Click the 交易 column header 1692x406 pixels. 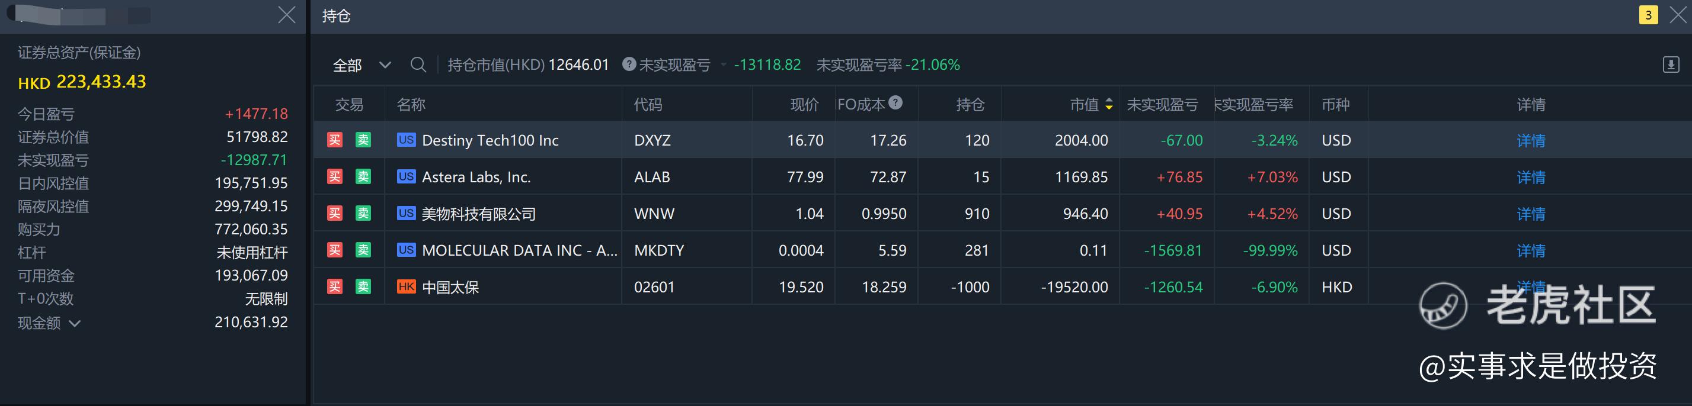(x=350, y=104)
